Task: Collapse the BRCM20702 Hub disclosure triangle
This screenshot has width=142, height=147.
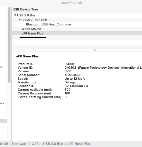Action: click(20, 20)
